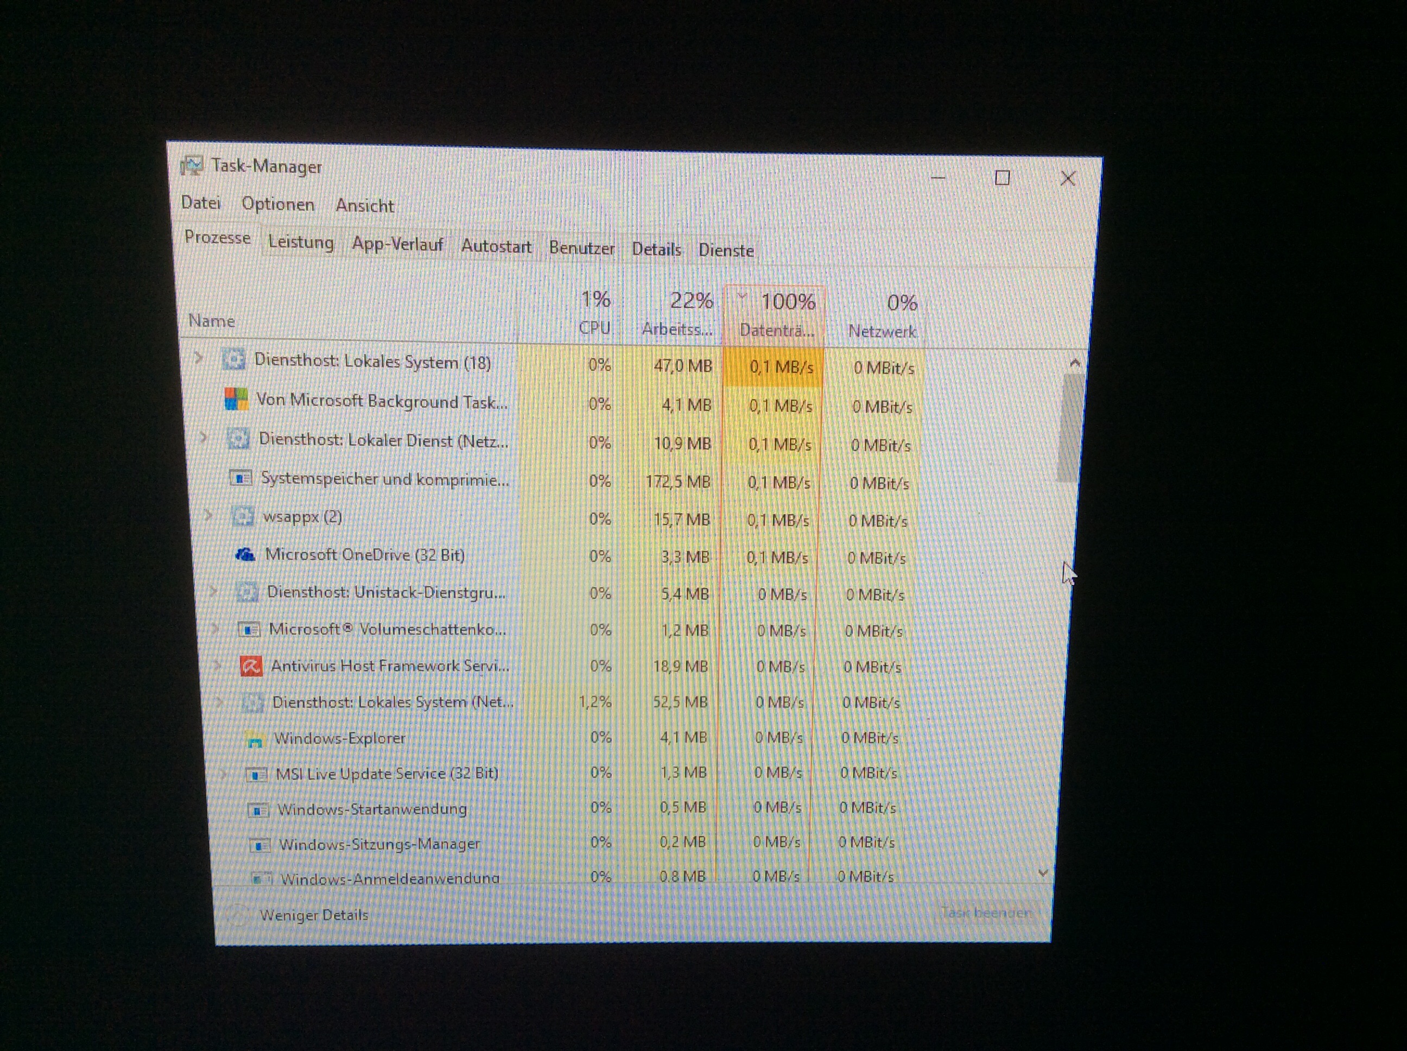Viewport: 1407px width, 1051px height.
Task: Click the Windows-Anmeldeanwendung process icon
Action: pos(262,878)
